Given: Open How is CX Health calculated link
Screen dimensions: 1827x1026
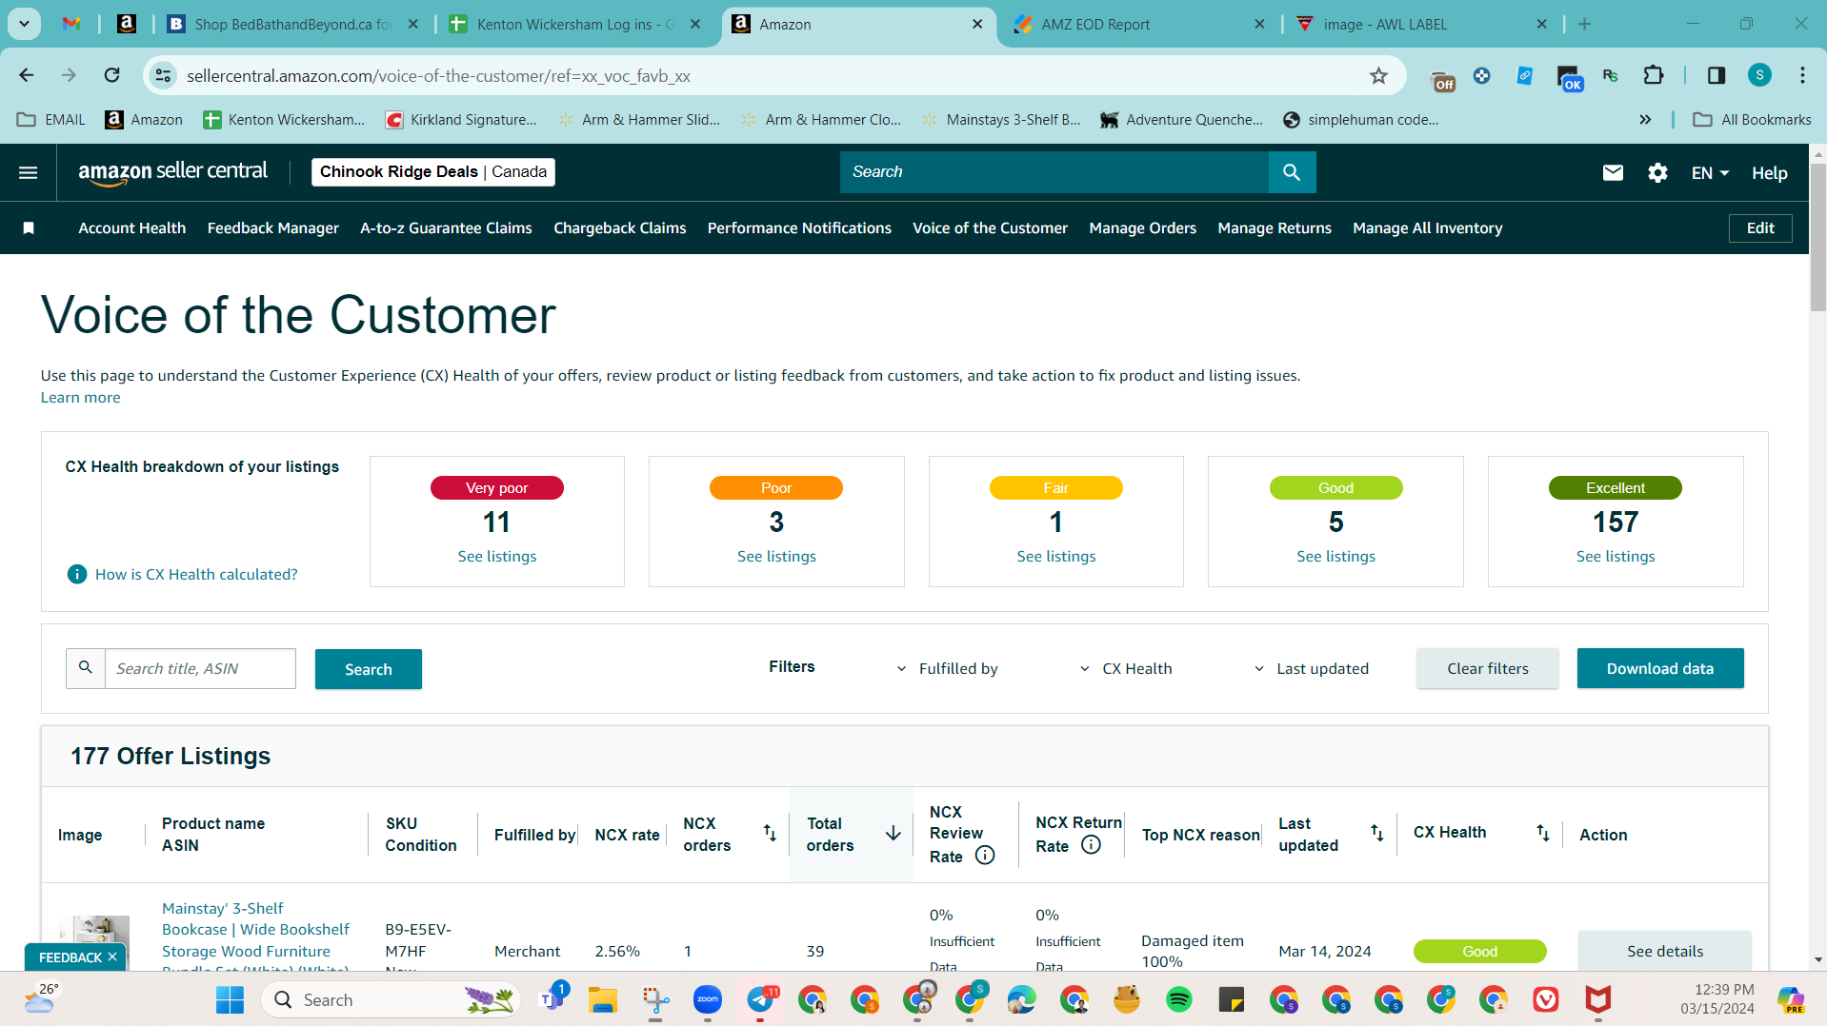Looking at the screenshot, I should pyautogui.click(x=196, y=575).
